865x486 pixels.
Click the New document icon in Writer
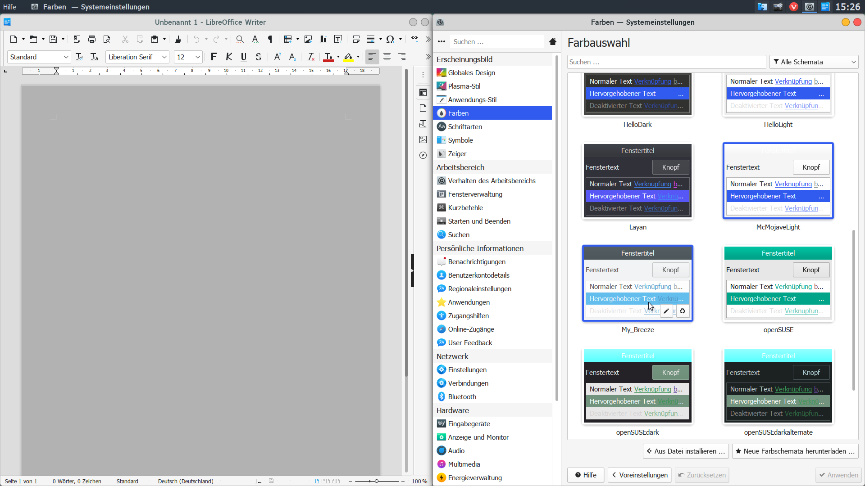coord(14,39)
